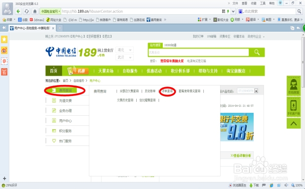Open the Weibo sidebar icon

pos(4,50)
